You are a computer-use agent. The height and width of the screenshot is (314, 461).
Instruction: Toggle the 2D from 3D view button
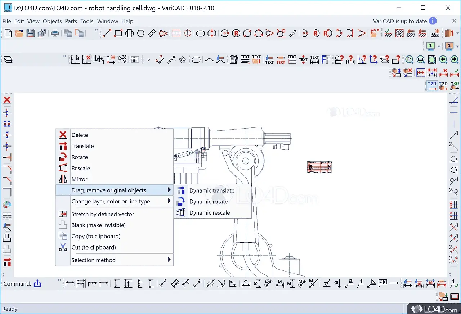pyautogui.click(x=443, y=85)
